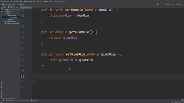The image size is (184, 103).
Task: Open the Problems tool window
Action: (25, 100)
